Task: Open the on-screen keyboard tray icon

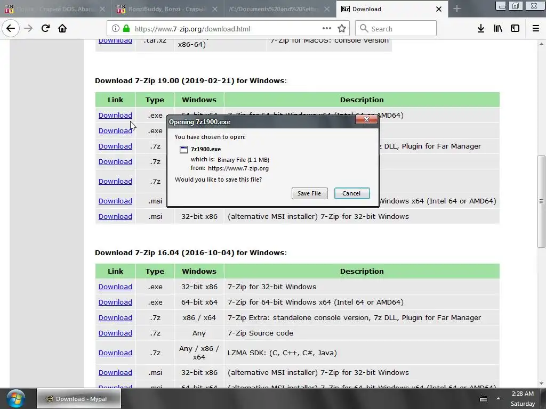Action: coord(484,399)
